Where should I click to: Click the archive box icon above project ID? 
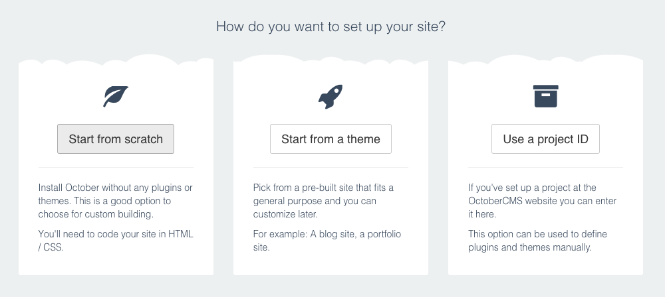pos(545,96)
